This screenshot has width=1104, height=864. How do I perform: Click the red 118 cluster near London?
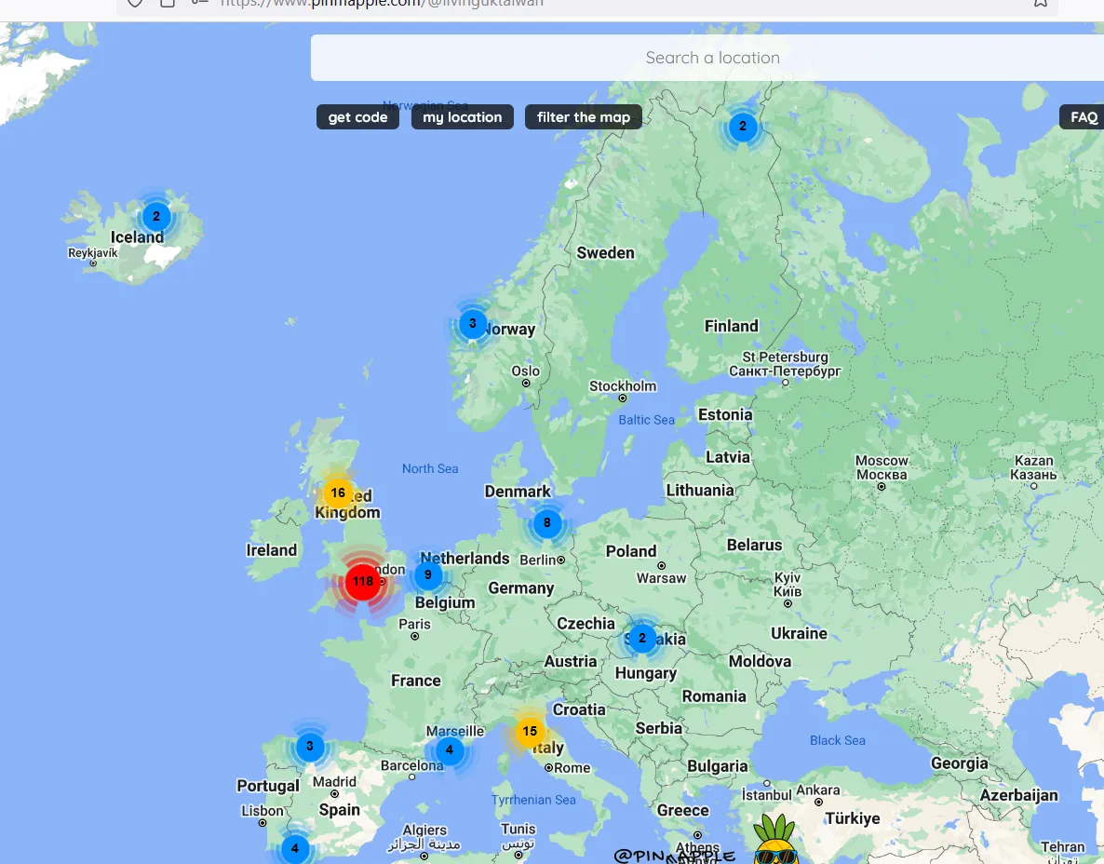coord(362,582)
